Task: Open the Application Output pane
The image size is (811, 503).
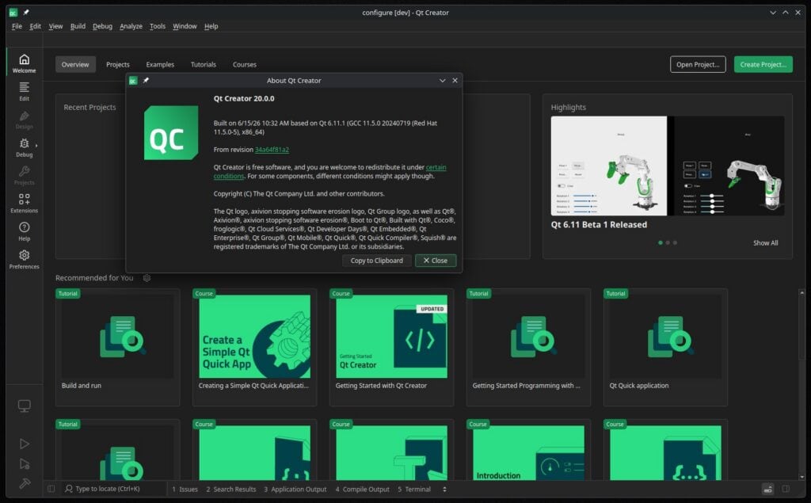Action: click(295, 489)
